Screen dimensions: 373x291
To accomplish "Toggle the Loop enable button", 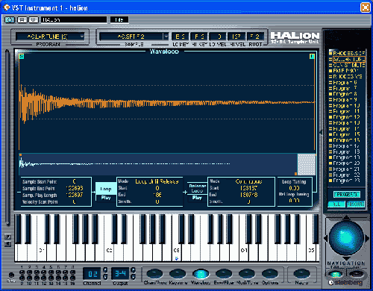I will [106, 189].
